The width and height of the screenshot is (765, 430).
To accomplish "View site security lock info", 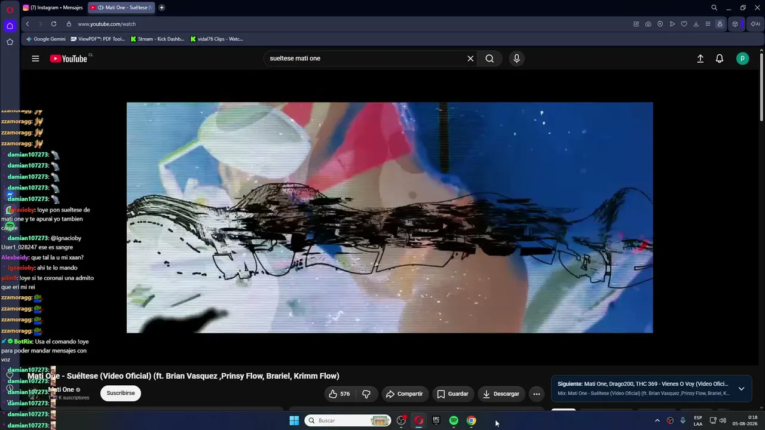I will coord(69,24).
